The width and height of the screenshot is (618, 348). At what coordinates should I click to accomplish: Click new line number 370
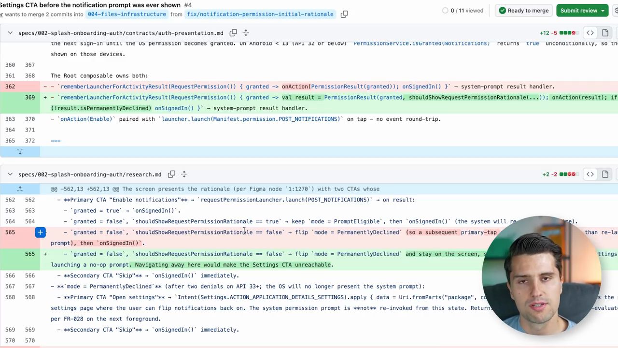30,119
